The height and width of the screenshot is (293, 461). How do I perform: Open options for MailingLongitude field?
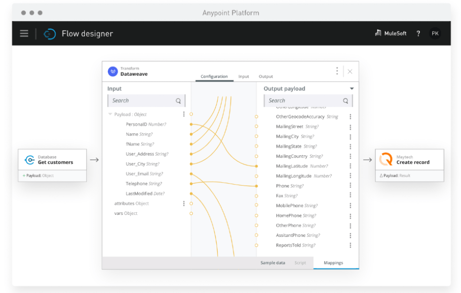(350, 176)
